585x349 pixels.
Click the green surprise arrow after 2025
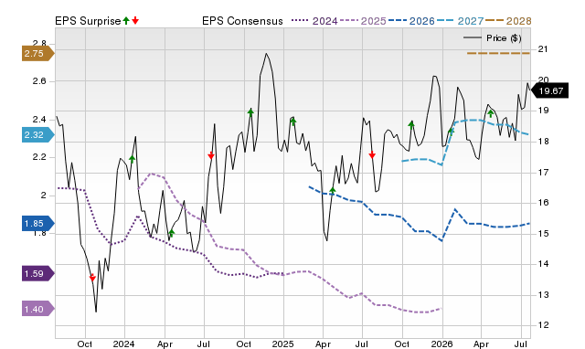click(293, 122)
